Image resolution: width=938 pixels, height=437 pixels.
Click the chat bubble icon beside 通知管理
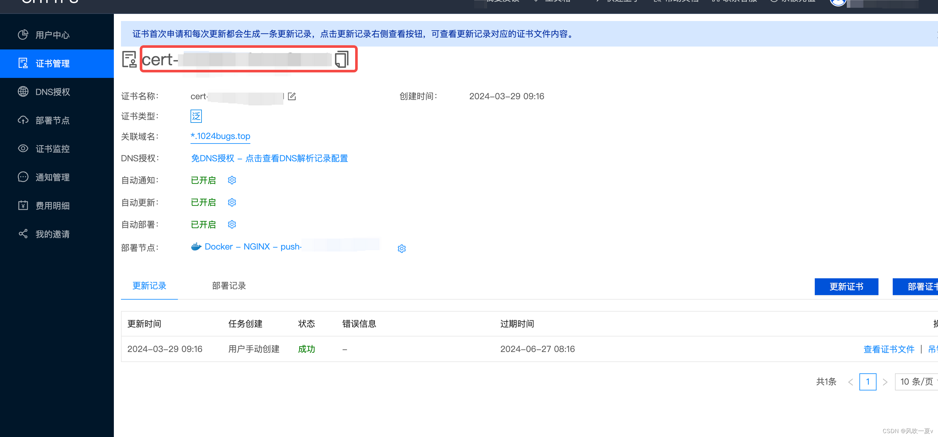click(x=23, y=176)
